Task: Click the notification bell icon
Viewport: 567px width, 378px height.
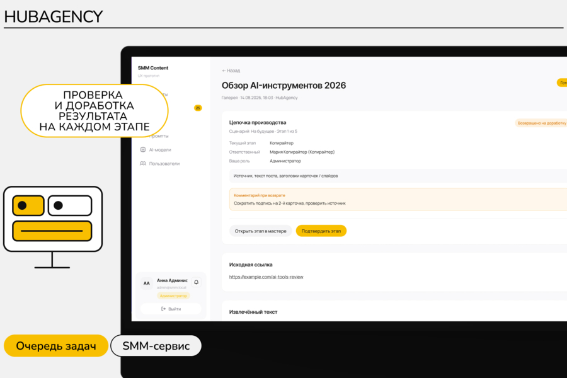Action: [197, 282]
